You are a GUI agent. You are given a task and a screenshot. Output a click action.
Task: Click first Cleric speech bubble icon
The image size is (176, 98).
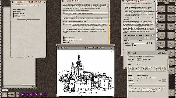tap(64, 13)
